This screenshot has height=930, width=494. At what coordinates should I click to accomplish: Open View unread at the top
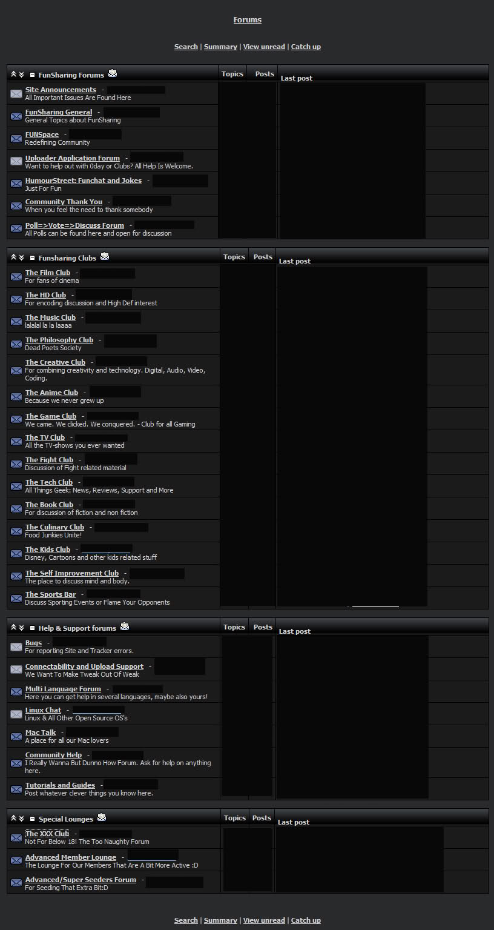264,47
